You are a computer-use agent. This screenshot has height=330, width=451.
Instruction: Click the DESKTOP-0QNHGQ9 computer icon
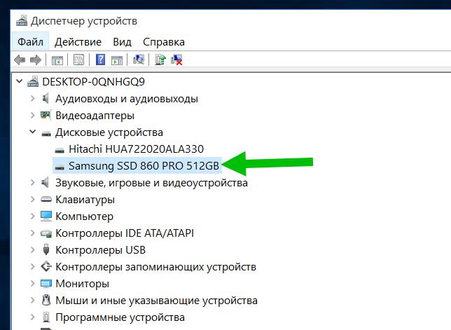pos(33,82)
